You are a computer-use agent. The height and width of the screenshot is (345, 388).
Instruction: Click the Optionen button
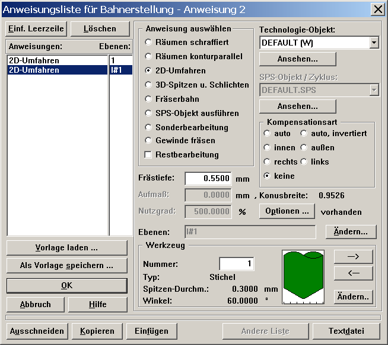point(287,211)
